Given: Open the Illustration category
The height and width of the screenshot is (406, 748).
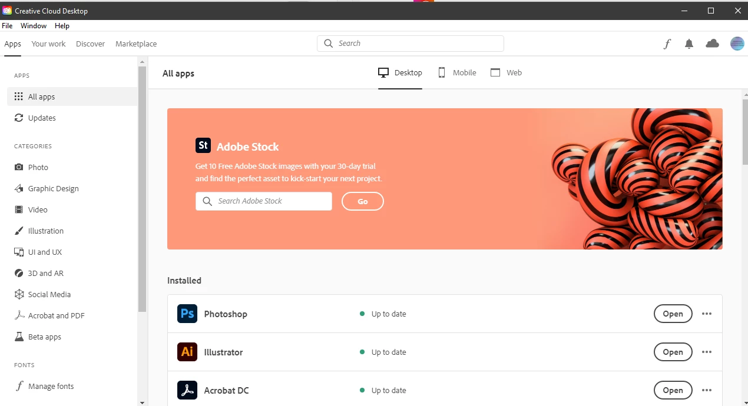Looking at the screenshot, I should pos(72,231).
